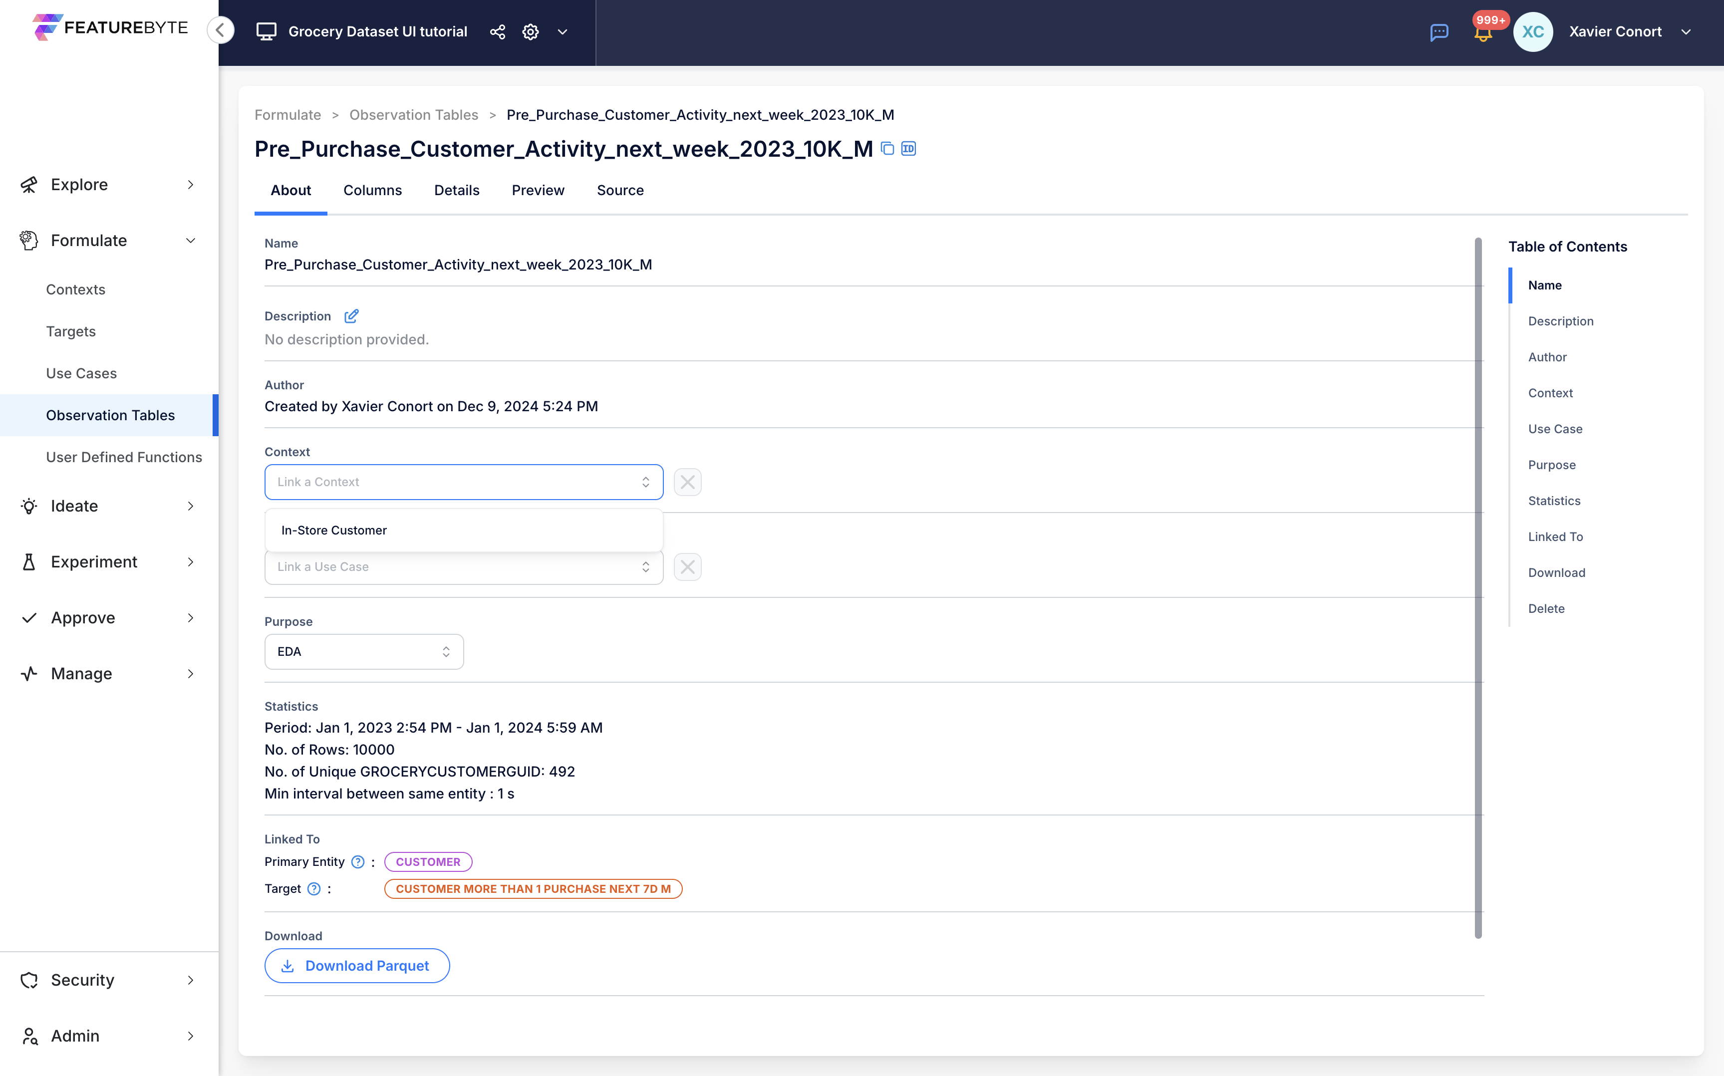Click the FeatureByte logo
The width and height of the screenshot is (1724, 1076).
click(110, 28)
